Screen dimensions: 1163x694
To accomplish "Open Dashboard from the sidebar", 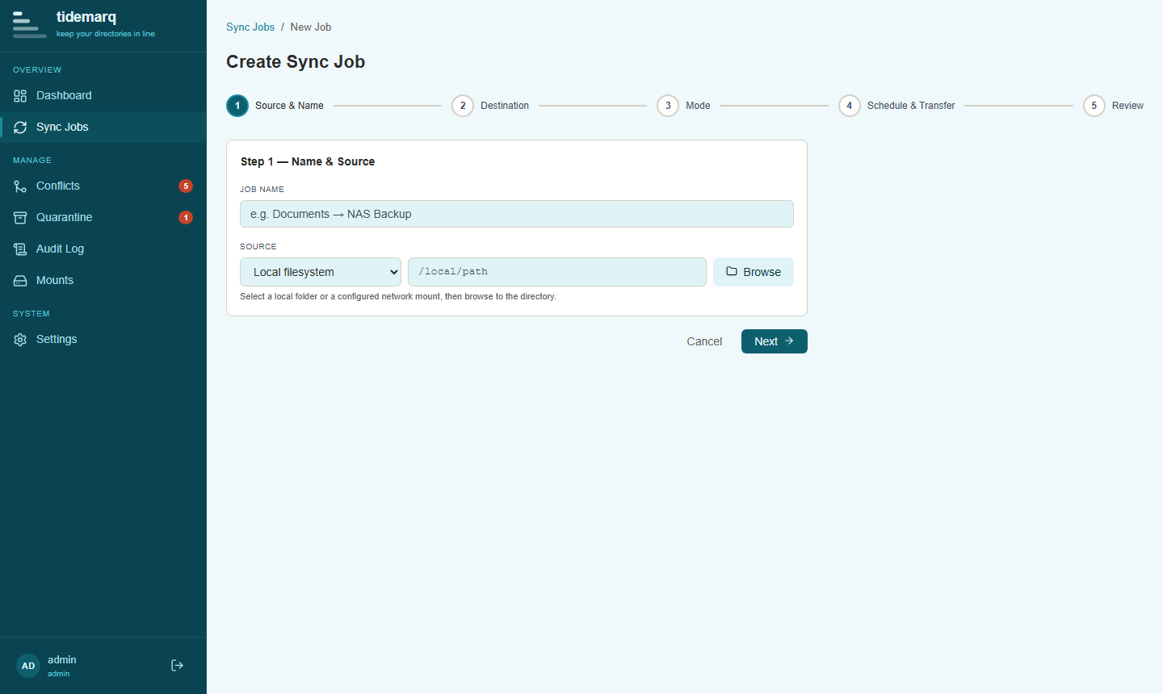I will pyautogui.click(x=103, y=95).
